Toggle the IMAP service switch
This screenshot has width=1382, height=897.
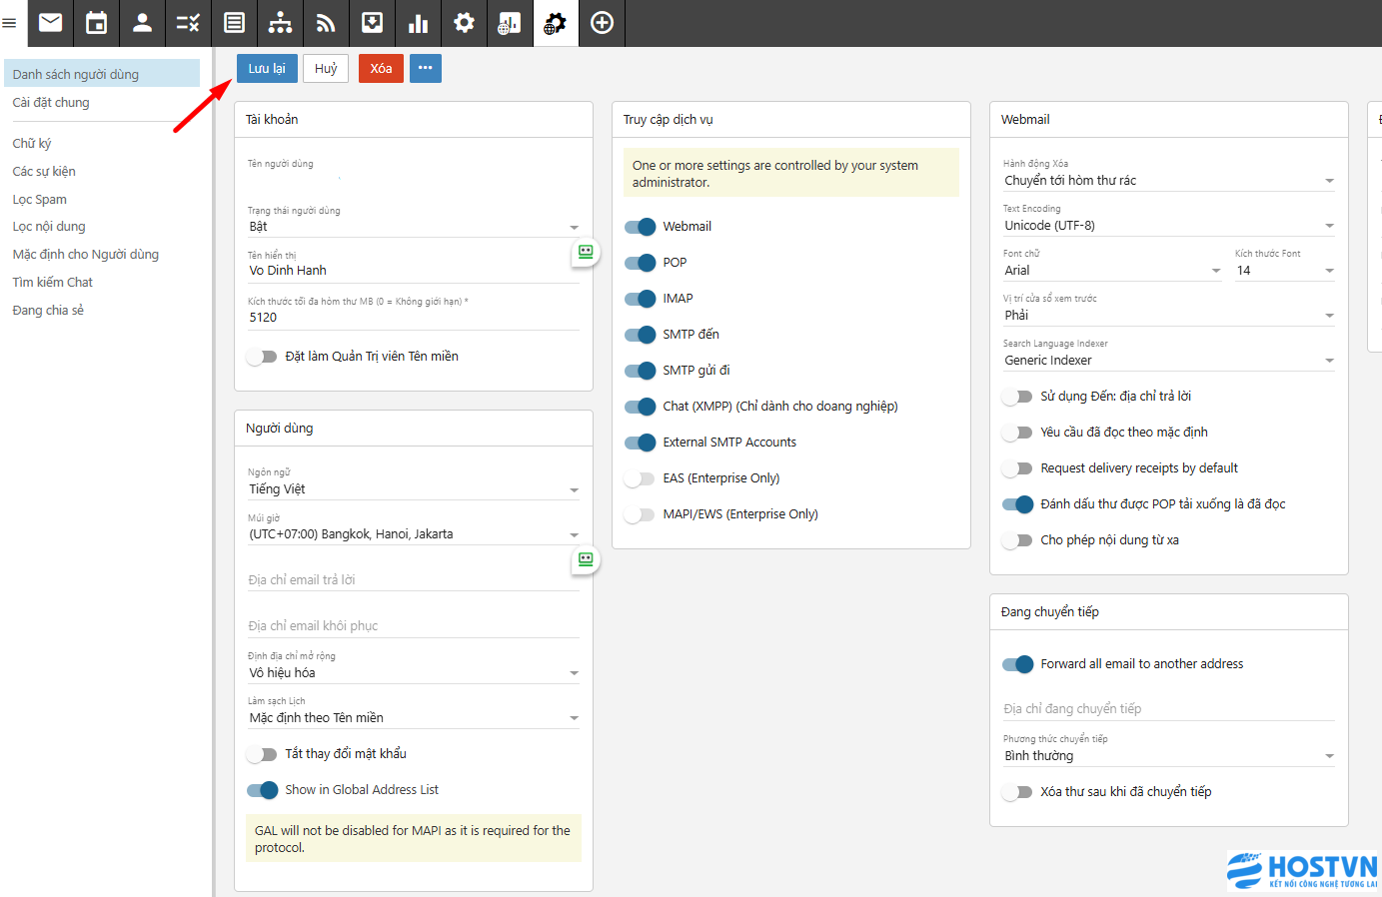(x=640, y=299)
